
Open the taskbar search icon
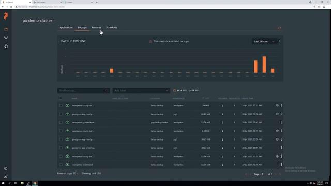pos(9,183)
